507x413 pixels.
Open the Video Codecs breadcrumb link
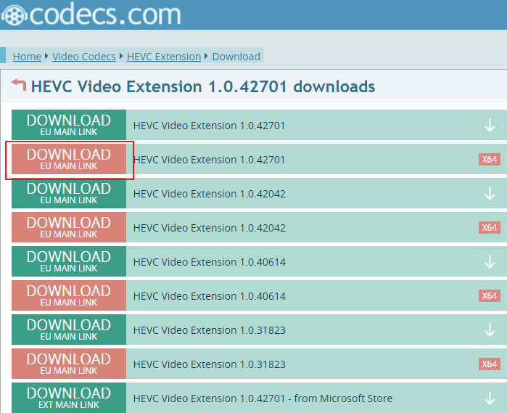pos(84,57)
